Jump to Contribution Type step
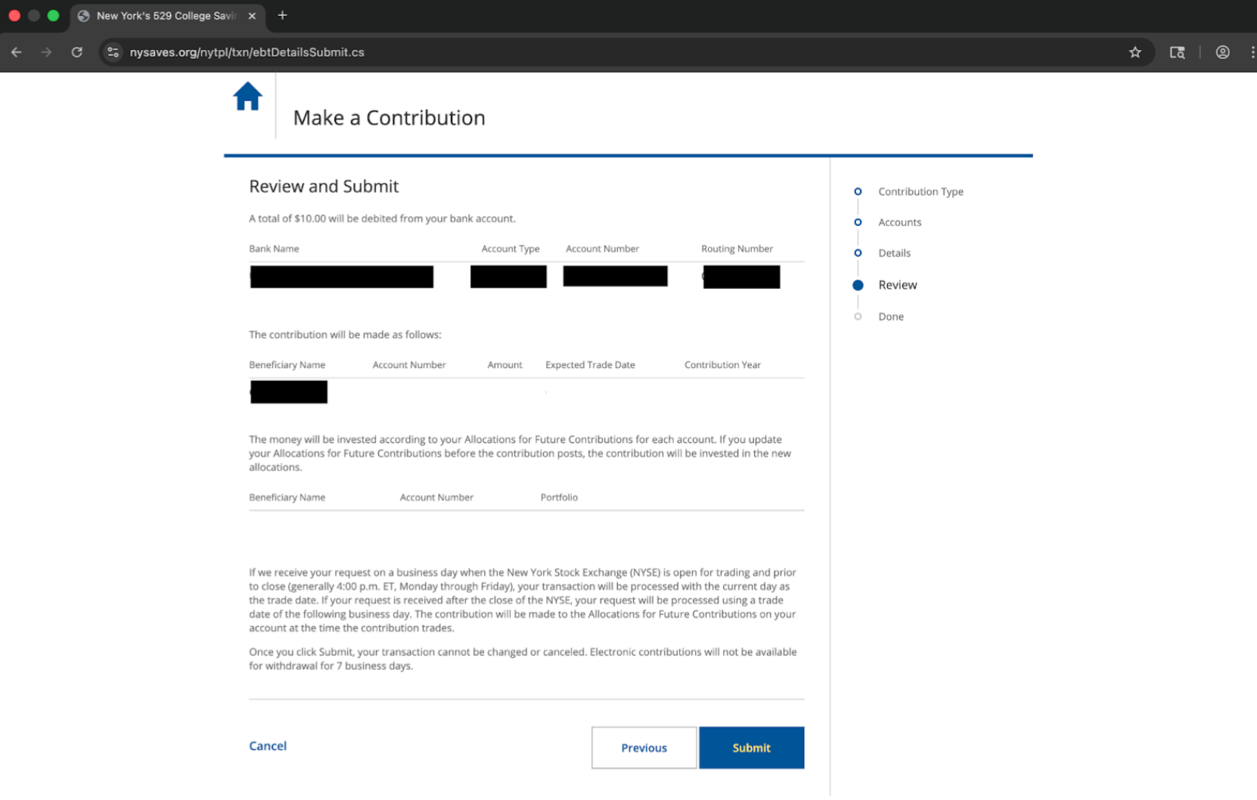 point(920,191)
